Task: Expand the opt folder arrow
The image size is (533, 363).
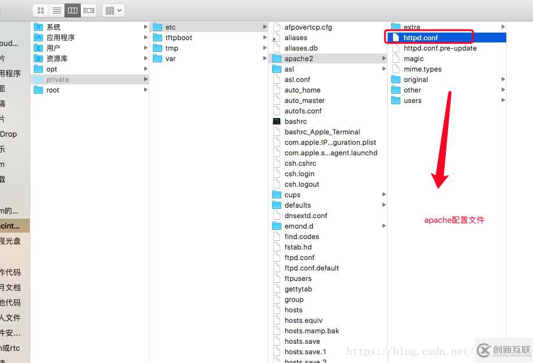Action: [145, 69]
